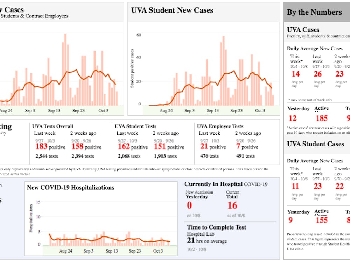Click the new admission yesterday value 0
The width and height of the screenshot is (350, 262).
(189, 205)
